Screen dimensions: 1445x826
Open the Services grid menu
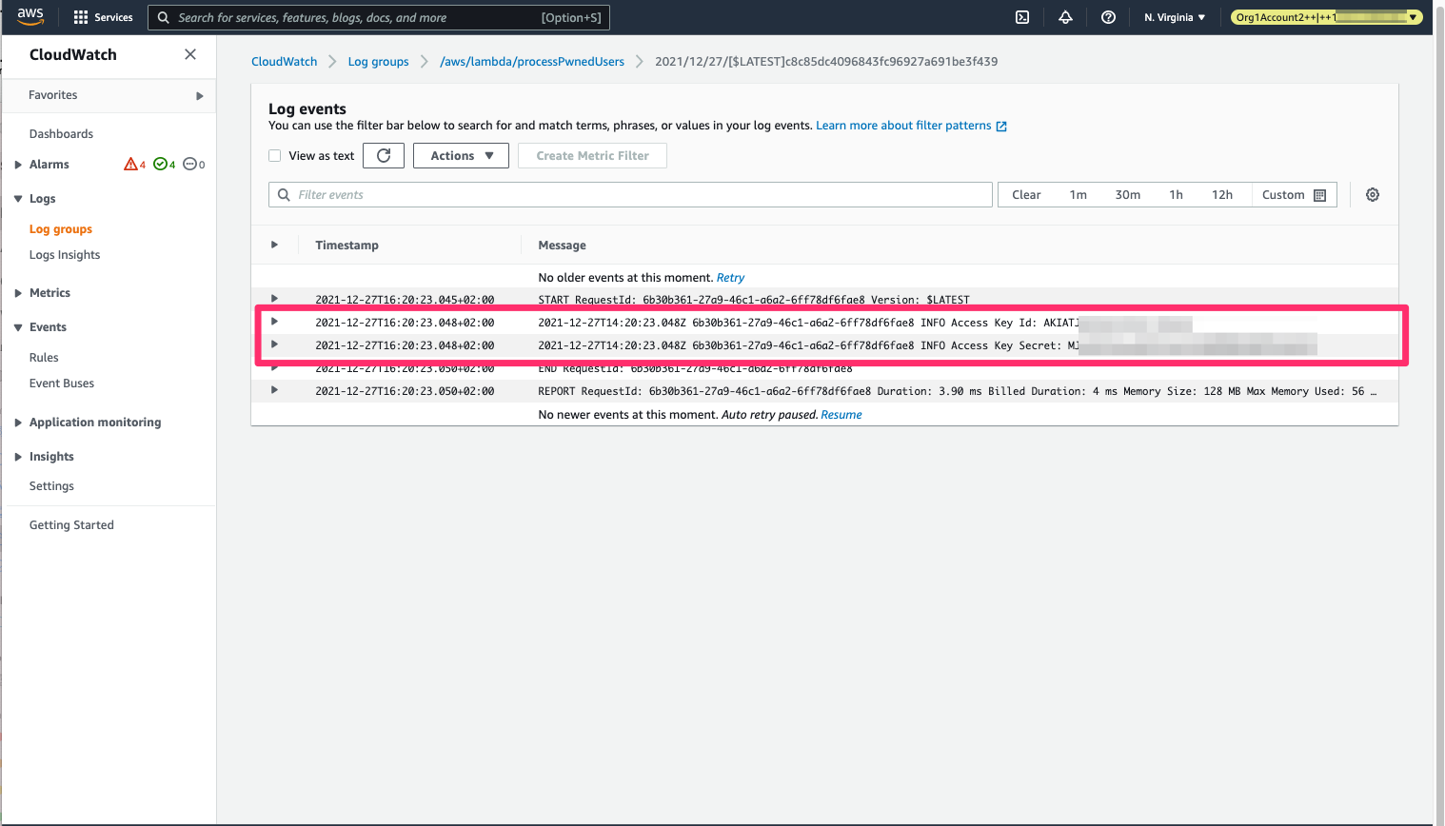pyautogui.click(x=103, y=17)
